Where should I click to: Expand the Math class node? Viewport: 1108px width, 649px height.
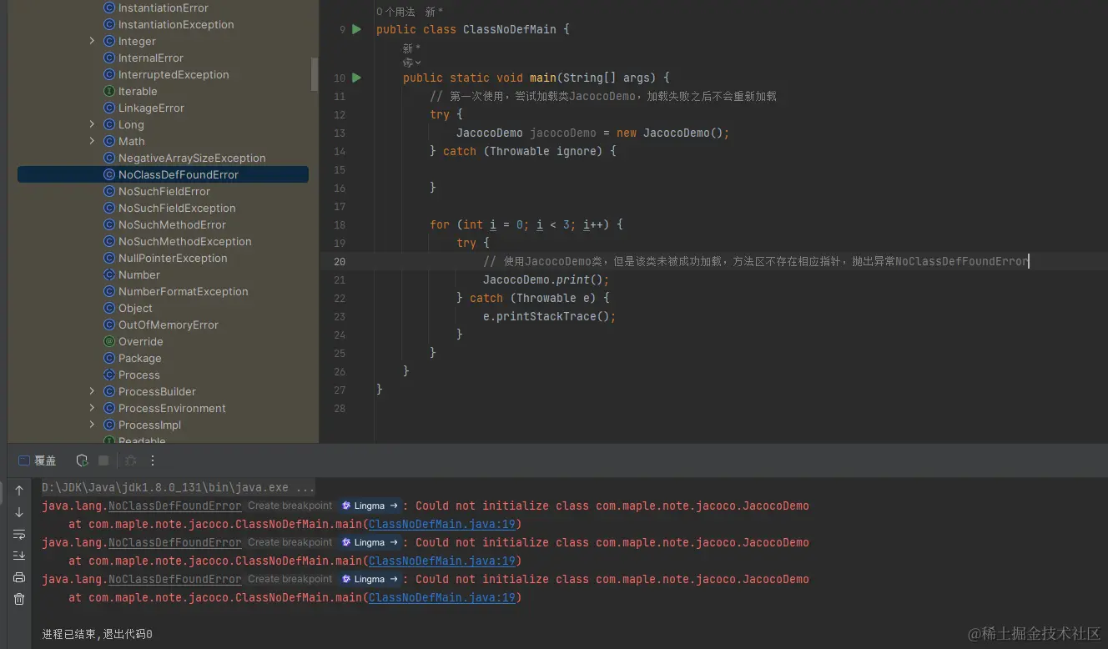(92, 141)
